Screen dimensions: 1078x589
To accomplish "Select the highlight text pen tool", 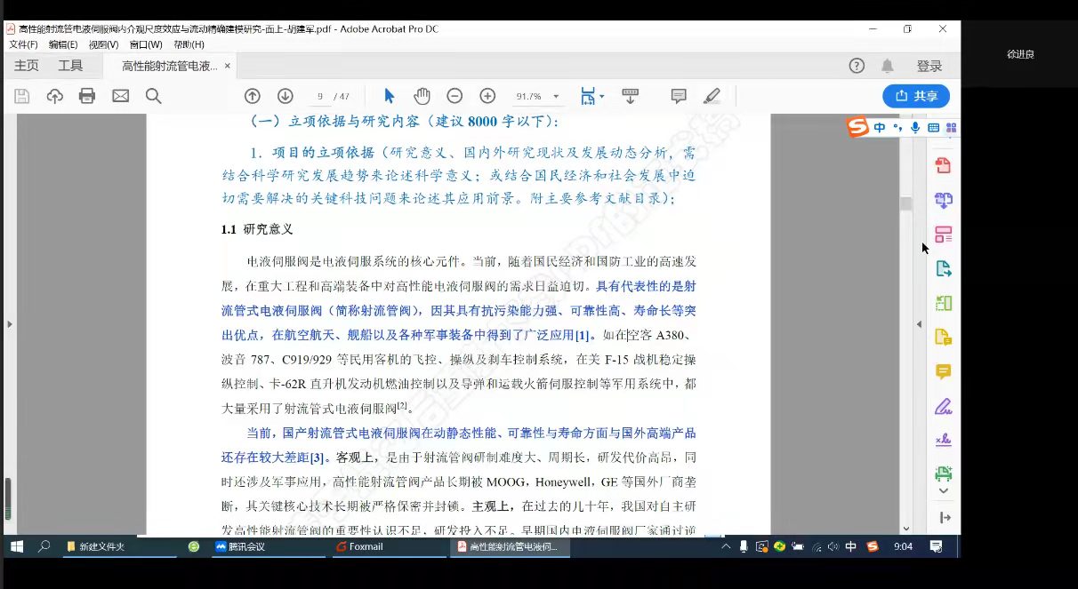I will [x=712, y=96].
